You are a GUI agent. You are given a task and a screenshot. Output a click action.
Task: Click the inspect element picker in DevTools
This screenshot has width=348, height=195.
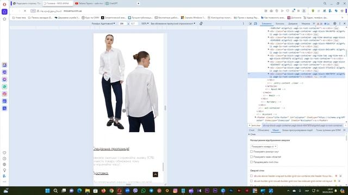click(250, 23)
